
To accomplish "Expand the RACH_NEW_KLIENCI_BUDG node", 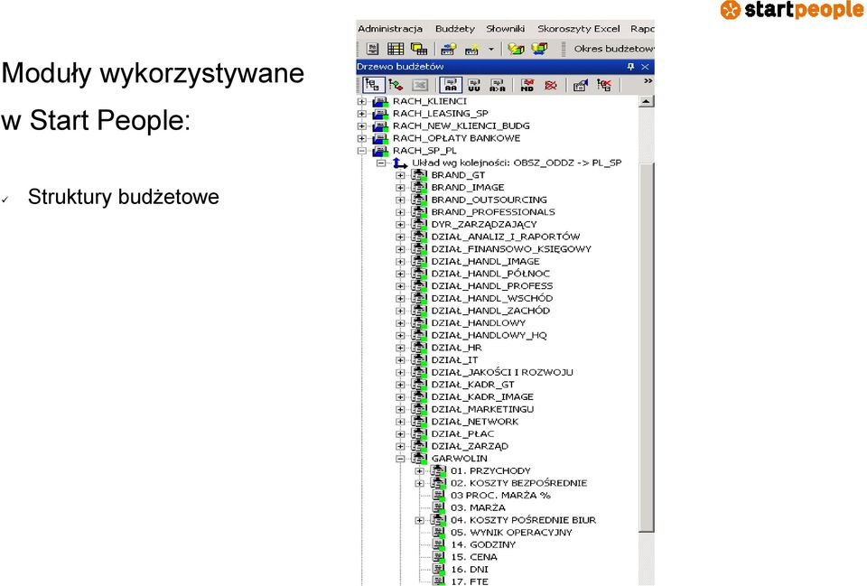I will click(361, 126).
